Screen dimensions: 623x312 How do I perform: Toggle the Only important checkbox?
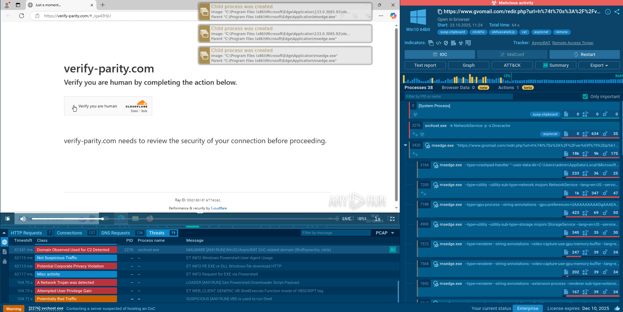[585, 97]
